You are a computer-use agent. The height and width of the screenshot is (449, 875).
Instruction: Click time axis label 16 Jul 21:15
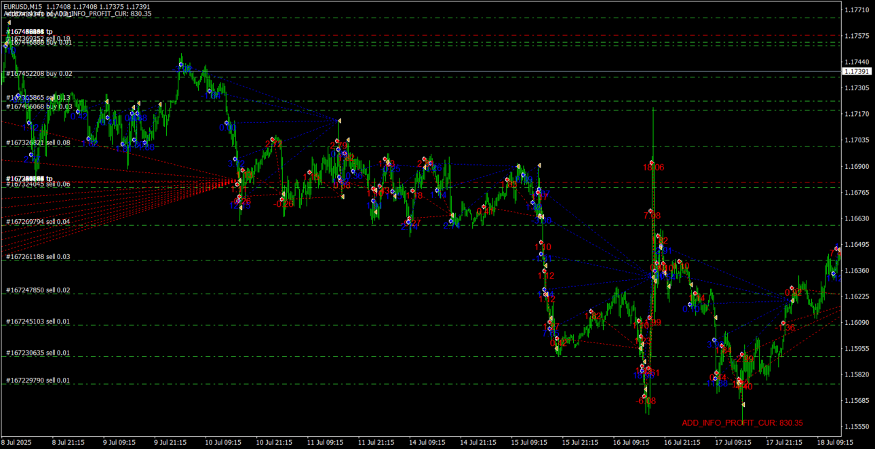(x=682, y=442)
